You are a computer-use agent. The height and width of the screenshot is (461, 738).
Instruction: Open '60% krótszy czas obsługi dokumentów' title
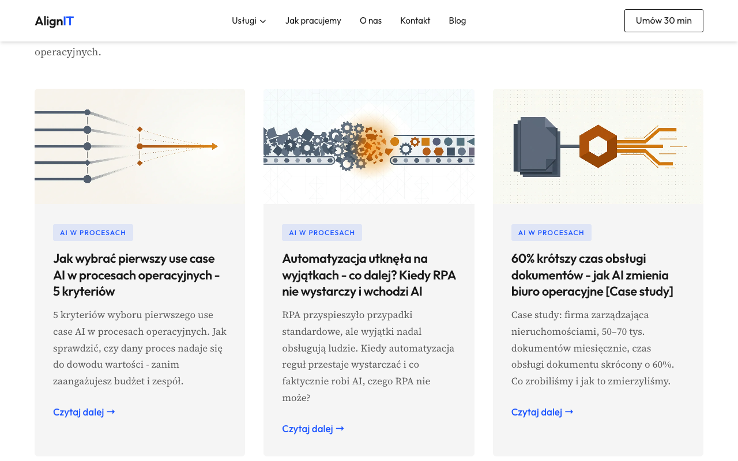pyautogui.click(x=592, y=275)
